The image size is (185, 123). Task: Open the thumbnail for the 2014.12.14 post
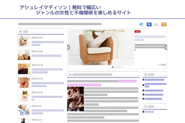tap(24, 82)
